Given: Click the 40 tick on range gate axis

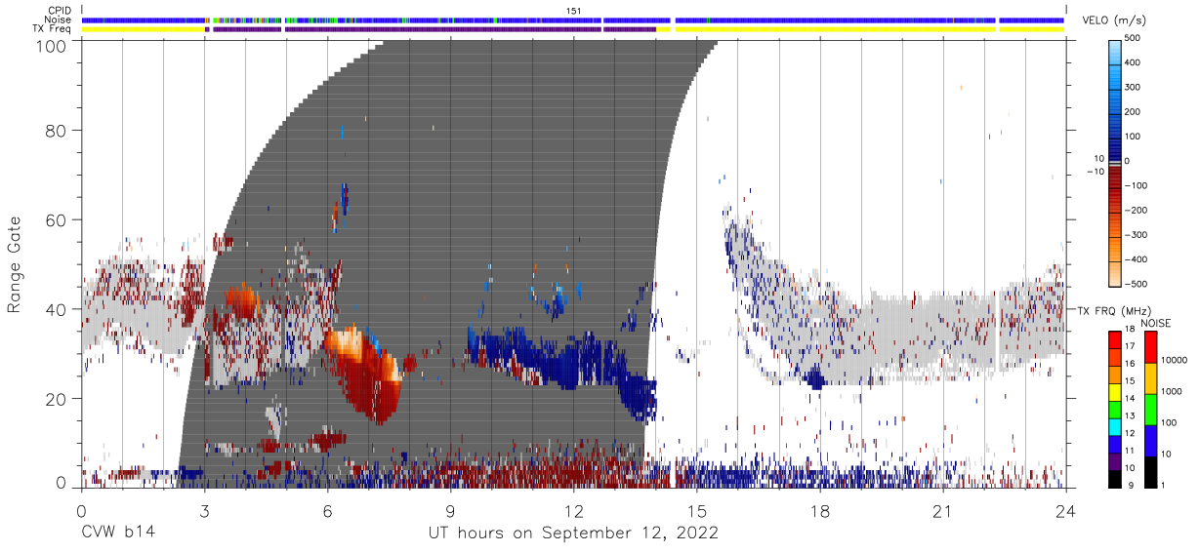Looking at the screenshot, I should [x=59, y=309].
